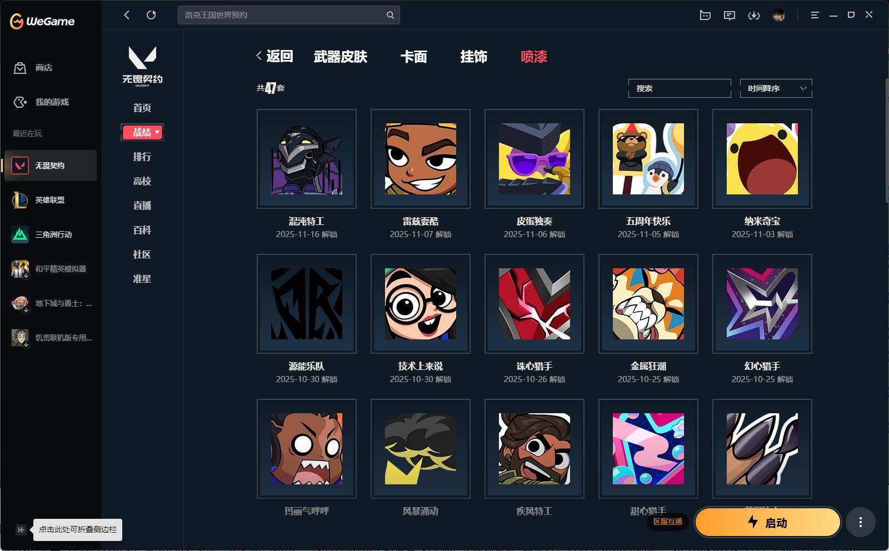Switch to the 武器皮肤 tab

tap(341, 57)
